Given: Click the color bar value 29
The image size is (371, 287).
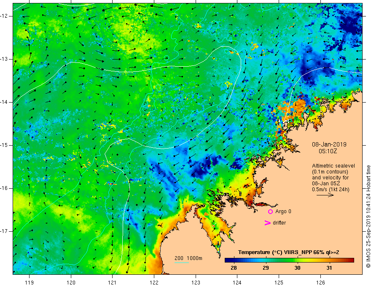Looking at the screenshot, I should (266, 268).
